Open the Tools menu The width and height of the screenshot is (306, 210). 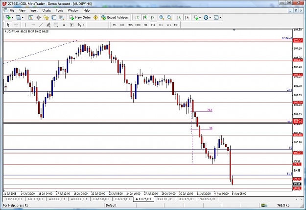pos(59,11)
